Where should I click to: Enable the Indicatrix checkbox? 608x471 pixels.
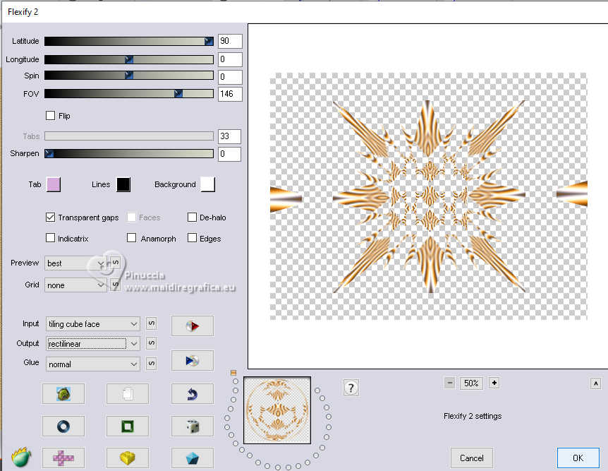click(50, 238)
